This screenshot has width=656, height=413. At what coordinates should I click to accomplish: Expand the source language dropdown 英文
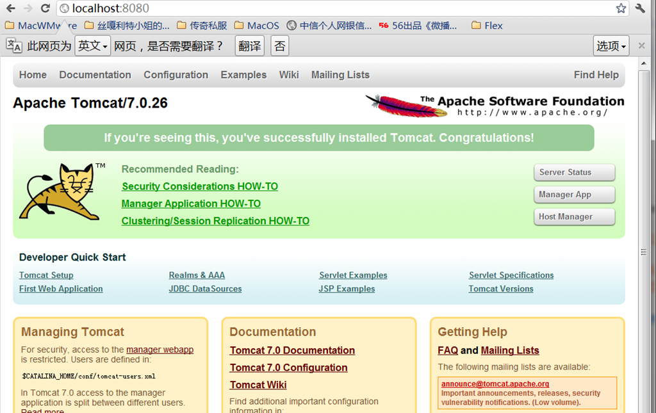click(x=92, y=46)
